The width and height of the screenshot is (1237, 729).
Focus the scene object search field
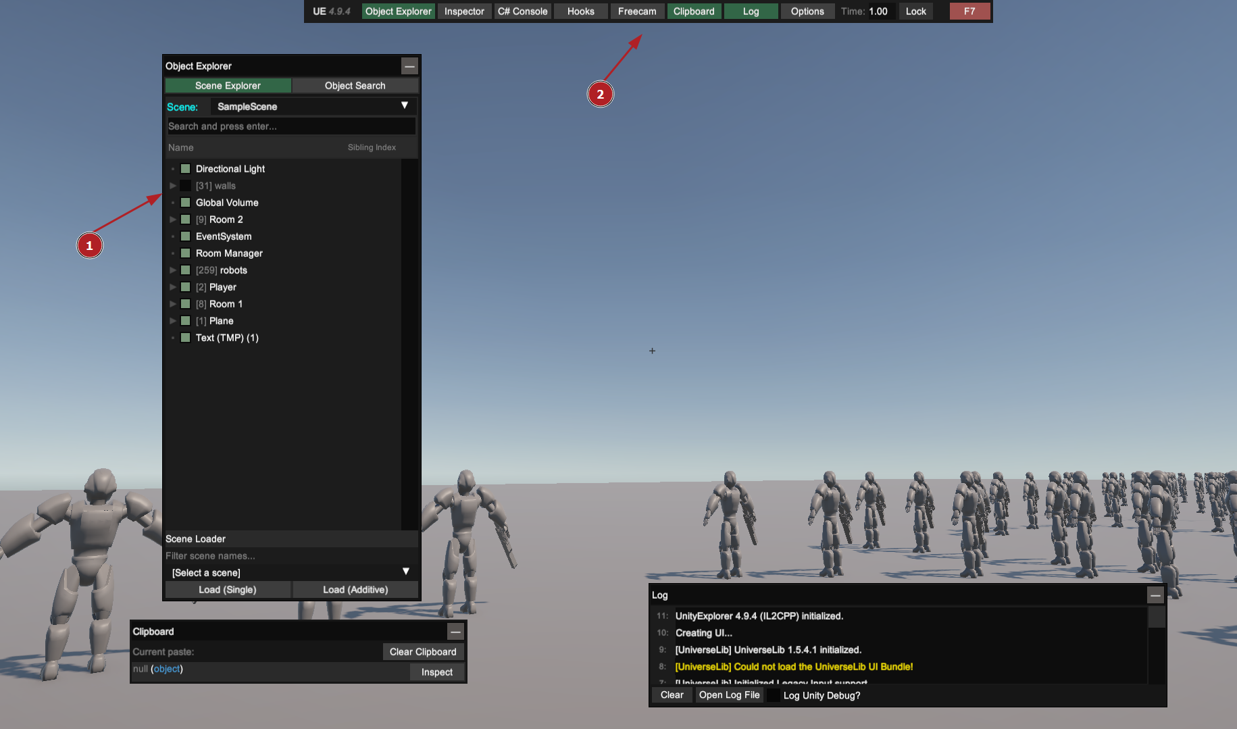click(x=291, y=126)
